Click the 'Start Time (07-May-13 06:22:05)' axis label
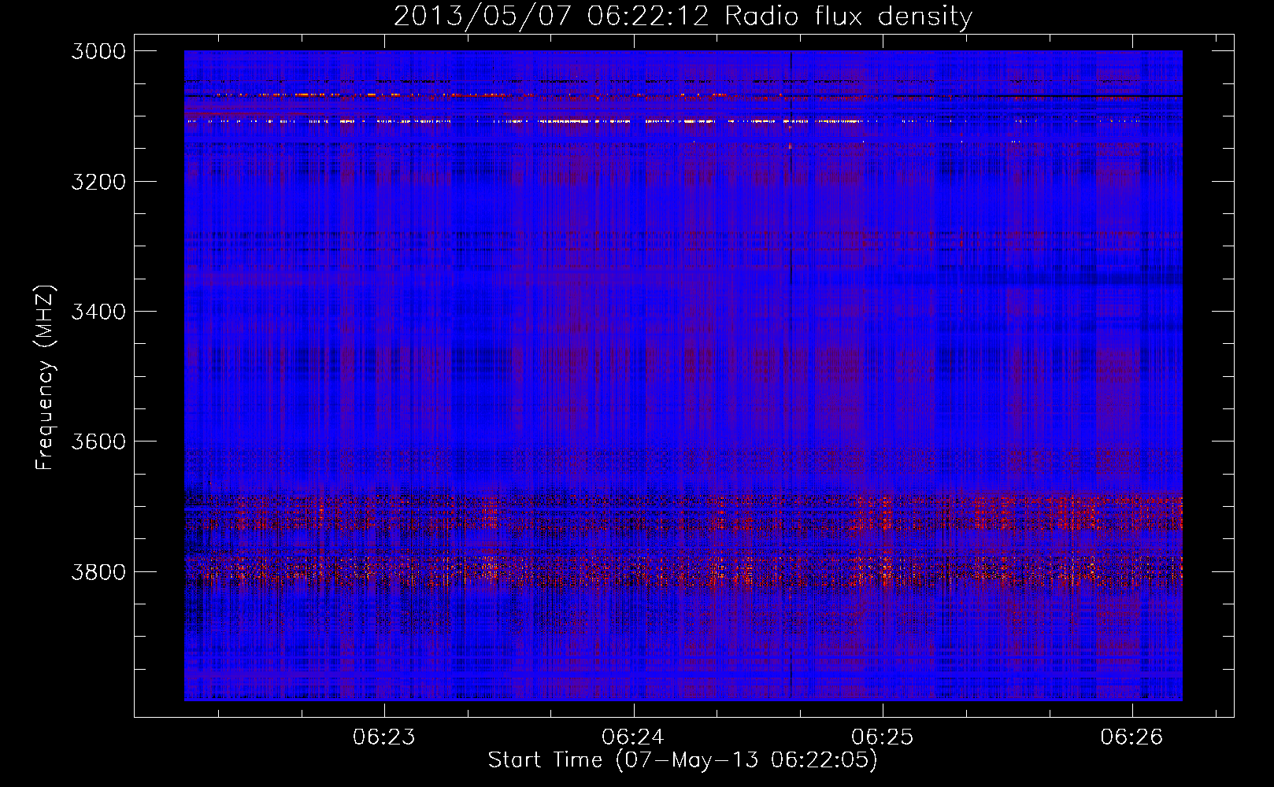Image resolution: width=1274 pixels, height=787 pixels. pos(683,760)
